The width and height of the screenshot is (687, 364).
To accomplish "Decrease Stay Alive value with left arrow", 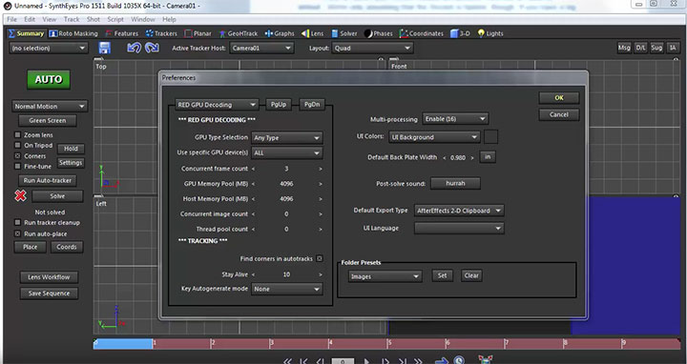I will (x=253, y=274).
